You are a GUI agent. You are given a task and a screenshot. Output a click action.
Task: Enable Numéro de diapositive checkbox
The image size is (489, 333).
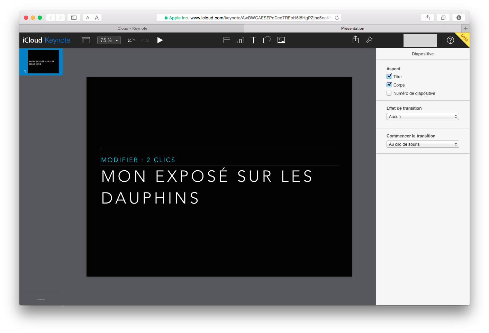(389, 93)
